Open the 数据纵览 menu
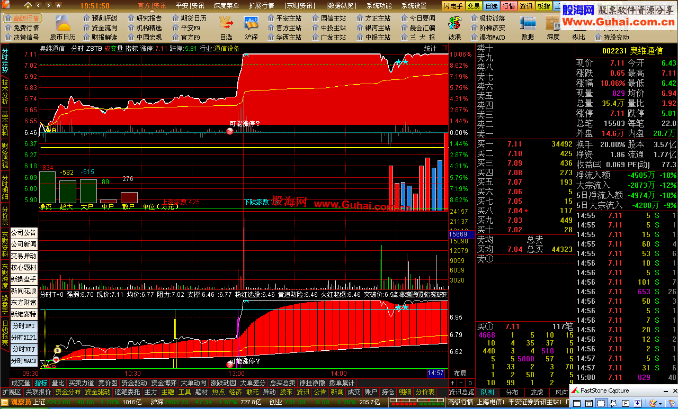The height and width of the screenshot is (409, 678). pos(341,6)
